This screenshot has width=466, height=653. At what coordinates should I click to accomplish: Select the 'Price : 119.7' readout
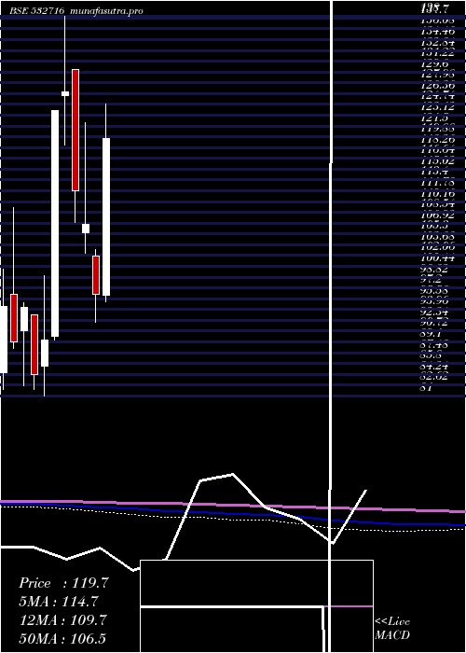pyautogui.click(x=63, y=583)
